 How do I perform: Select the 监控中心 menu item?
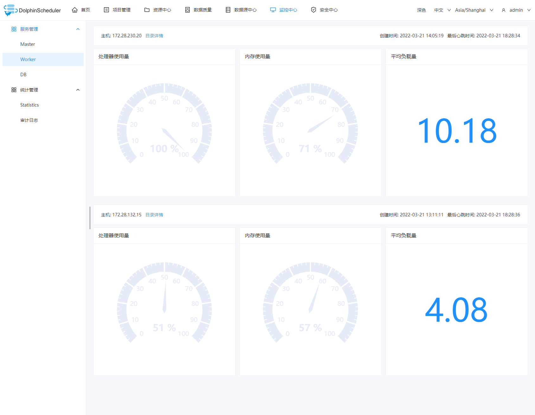point(284,10)
